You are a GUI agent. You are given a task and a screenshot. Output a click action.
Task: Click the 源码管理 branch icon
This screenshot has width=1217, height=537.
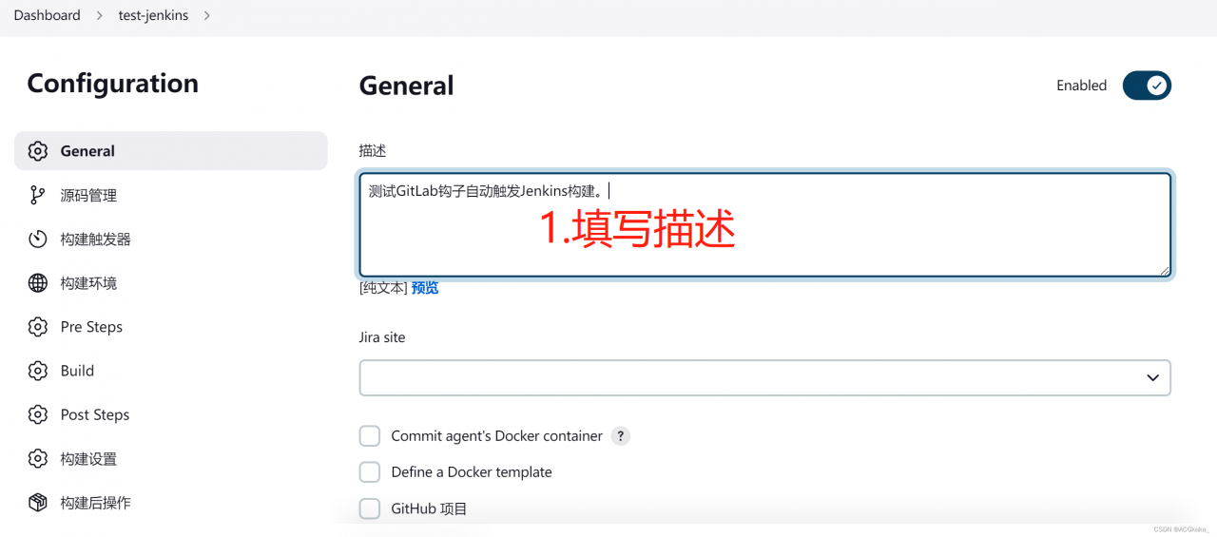click(x=38, y=195)
